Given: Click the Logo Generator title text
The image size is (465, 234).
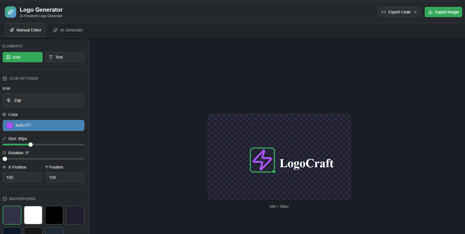Looking at the screenshot, I should tap(41, 10).
